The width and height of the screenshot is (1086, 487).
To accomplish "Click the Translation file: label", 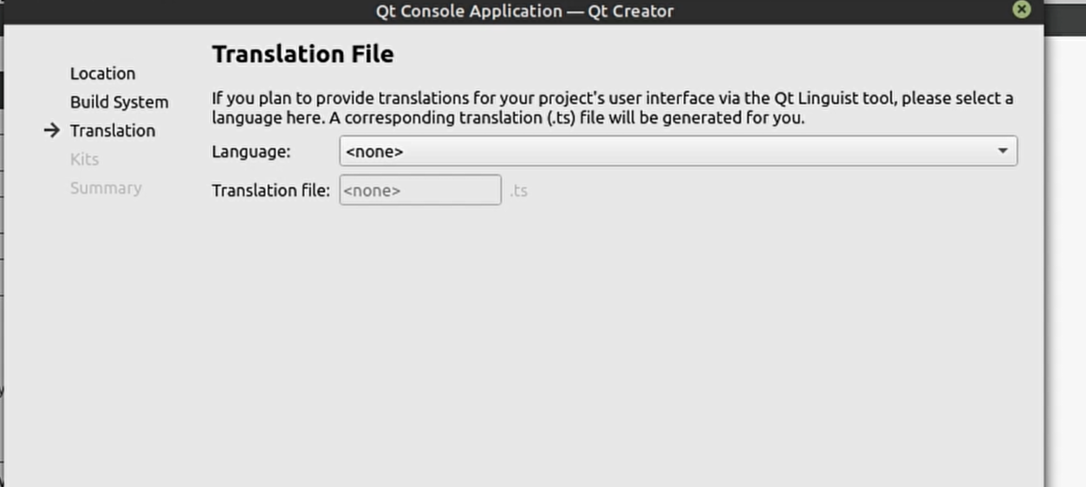I will 270,190.
